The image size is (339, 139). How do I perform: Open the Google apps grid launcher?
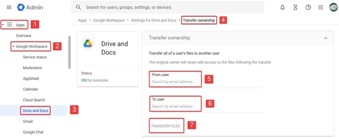(320, 8)
